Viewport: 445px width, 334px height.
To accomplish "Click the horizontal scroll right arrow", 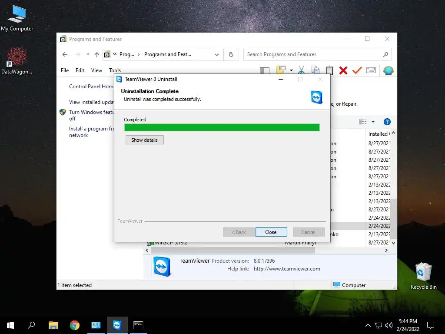I will [386, 250].
